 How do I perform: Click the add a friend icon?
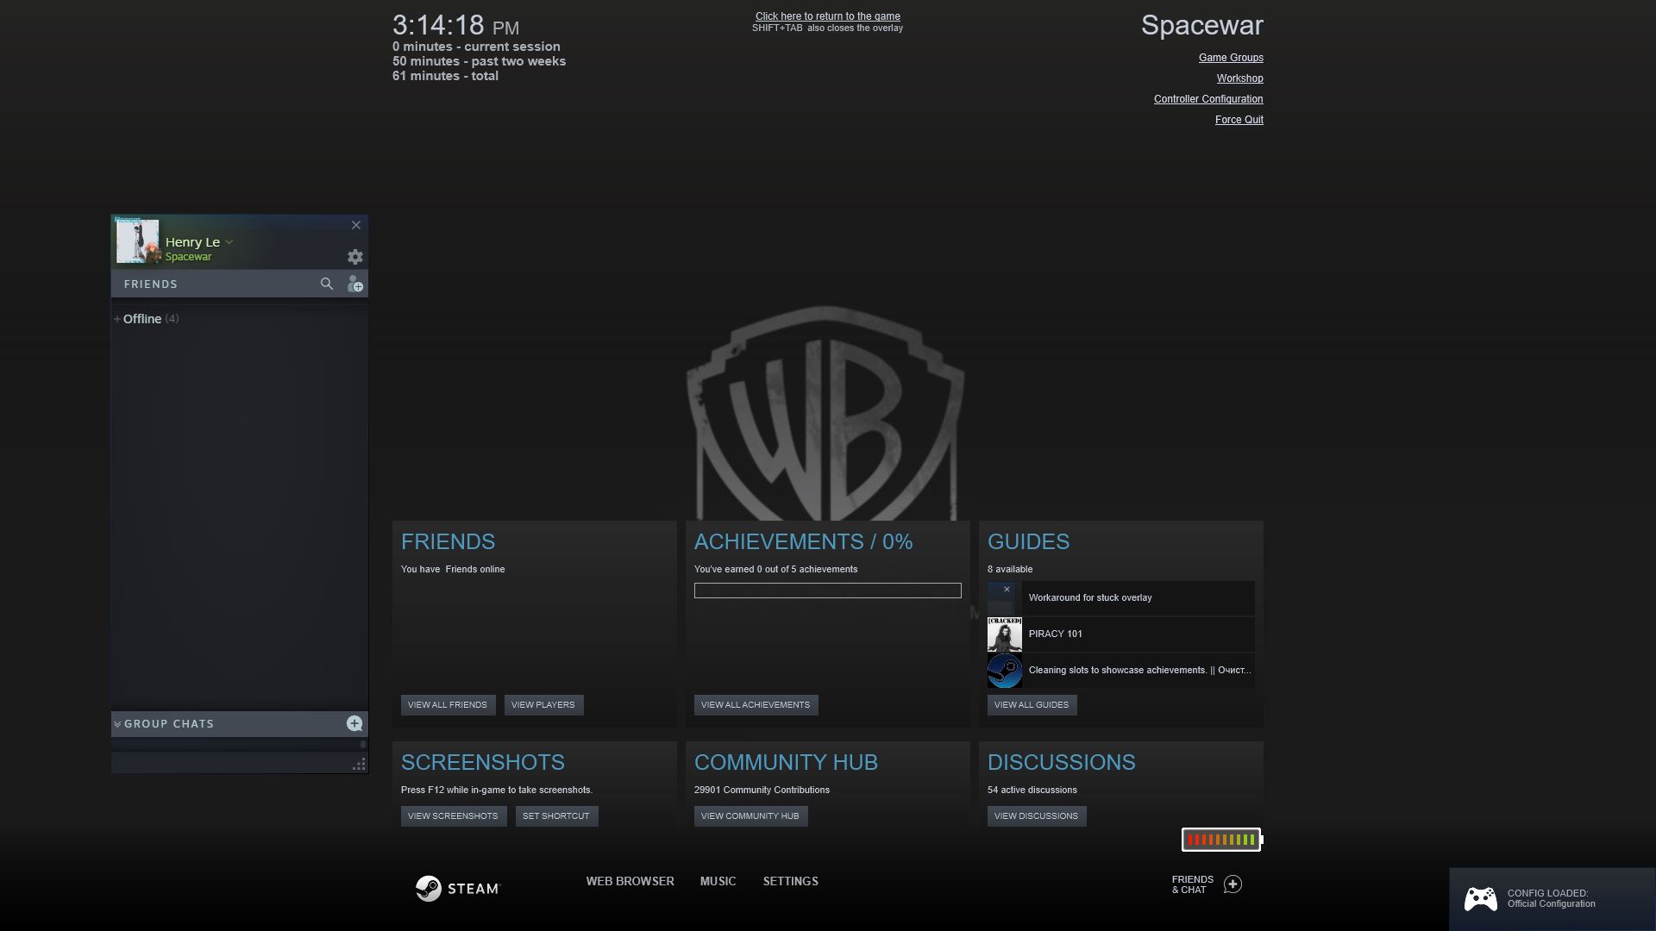click(354, 284)
